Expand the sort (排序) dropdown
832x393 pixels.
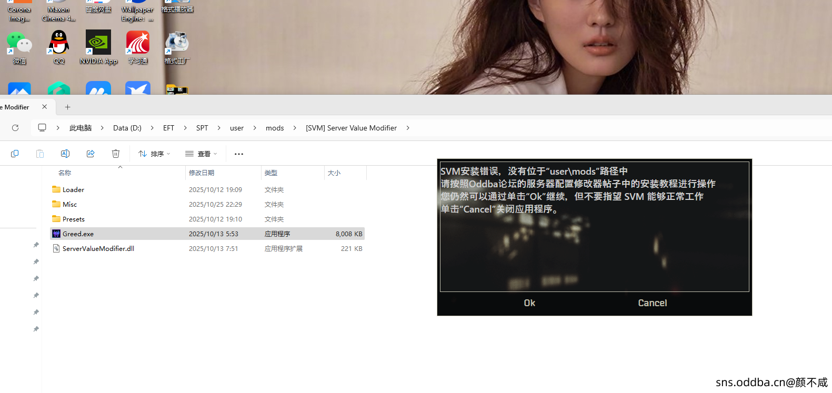pos(154,154)
